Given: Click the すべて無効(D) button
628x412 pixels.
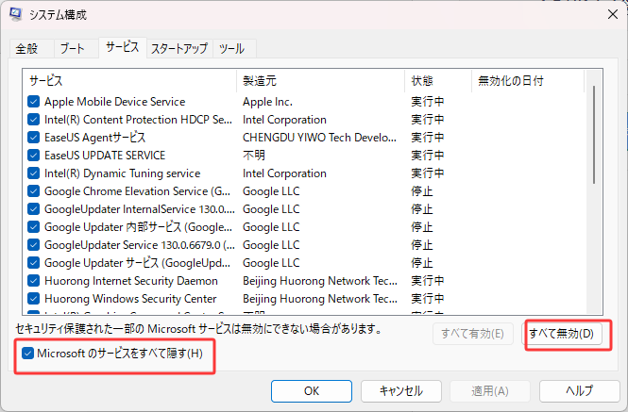Looking at the screenshot, I should (562, 334).
